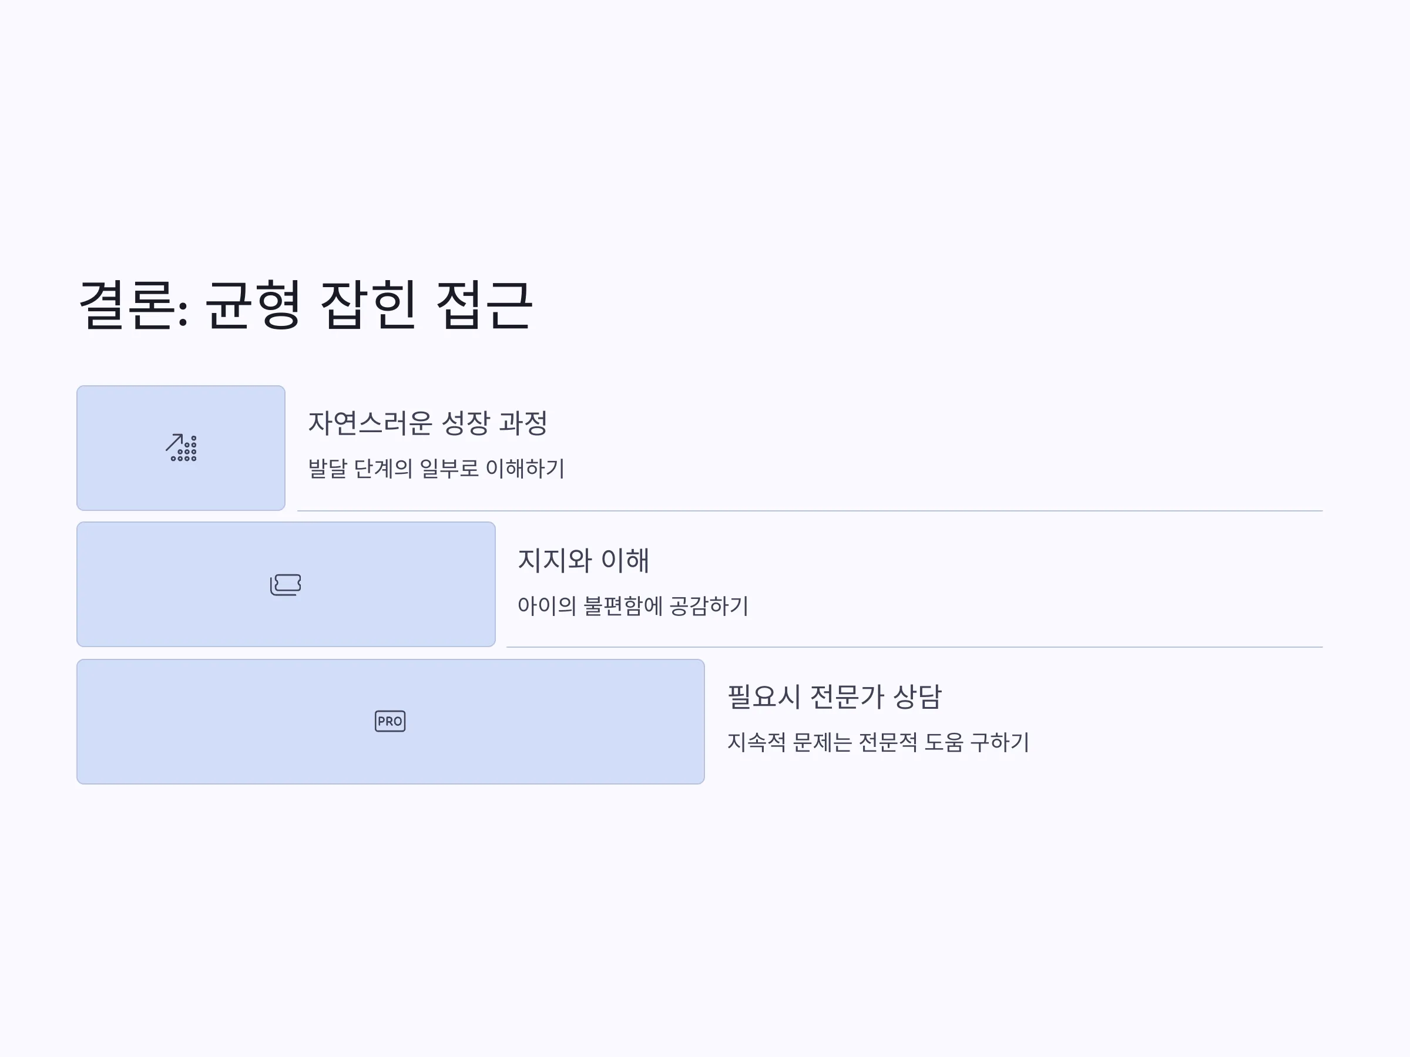Select the shortest blue tier block
Image resolution: width=1410 pixels, height=1057 pixels.
[181, 448]
